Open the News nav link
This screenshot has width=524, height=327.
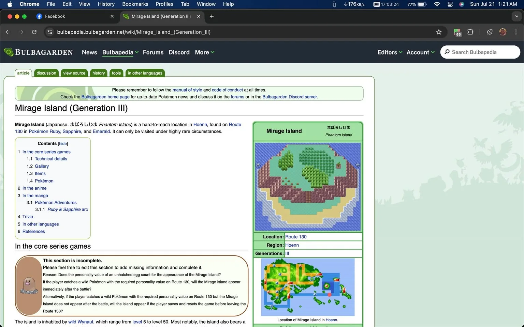[89, 52]
